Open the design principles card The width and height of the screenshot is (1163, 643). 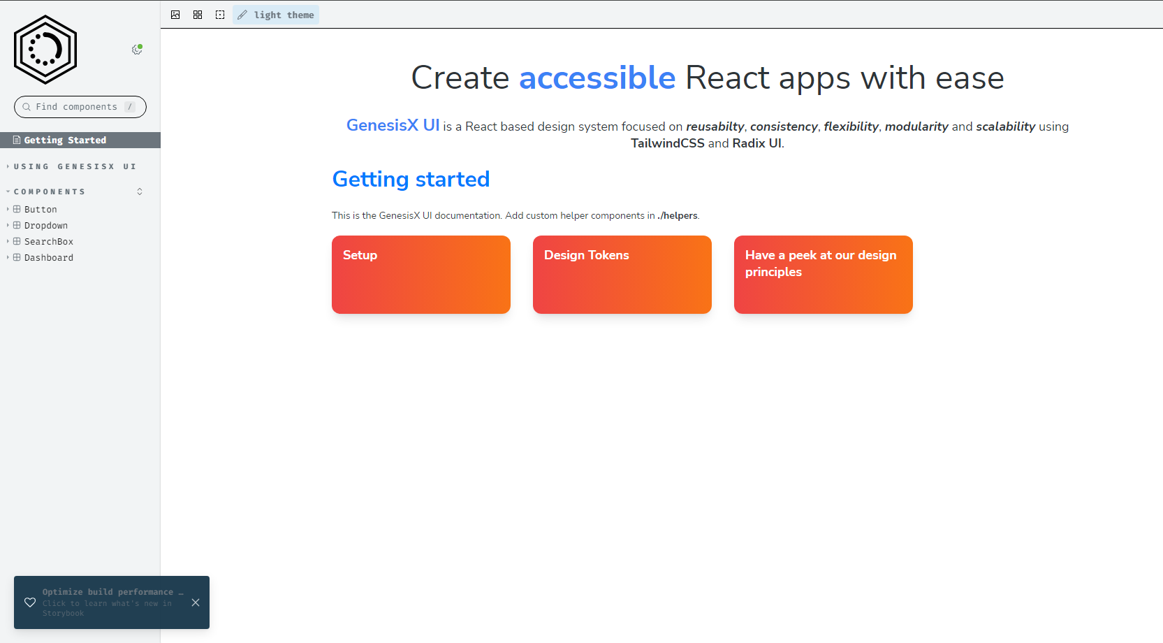pyautogui.click(x=824, y=275)
